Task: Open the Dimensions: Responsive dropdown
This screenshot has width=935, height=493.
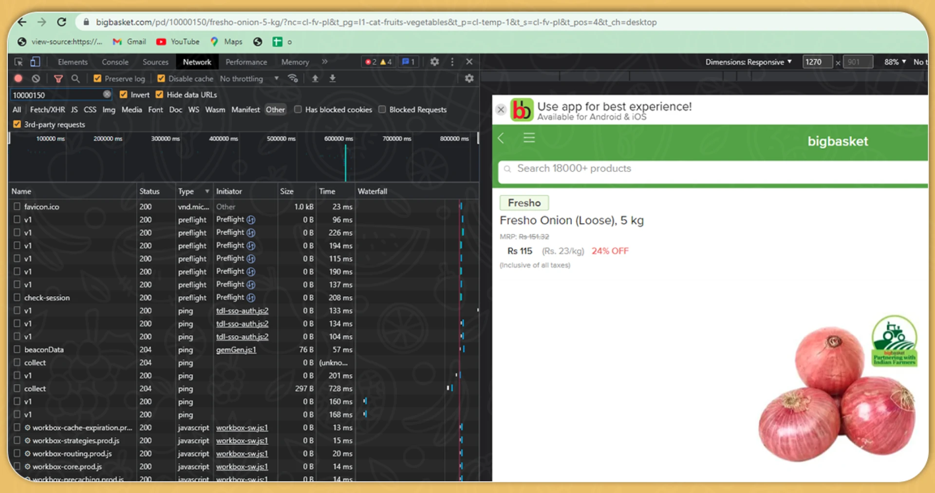Action: click(x=748, y=61)
